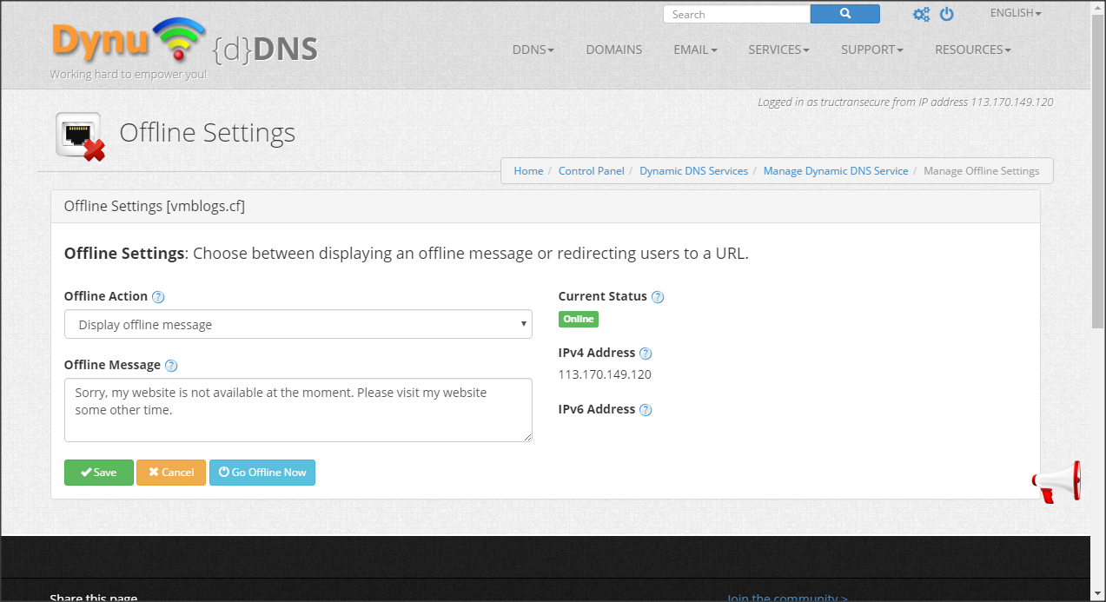The width and height of the screenshot is (1106, 602).
Task: Expand the DDNS menu
Action: click(533, 50)
